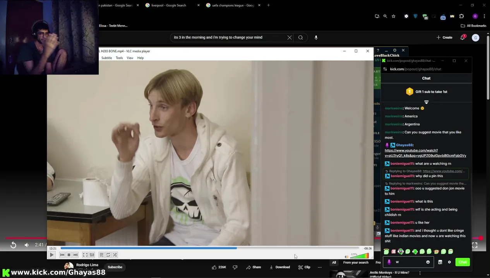Open Kick chat settings gear
The width and height of the screenshot is (490, 278).
tap(449, 262)
